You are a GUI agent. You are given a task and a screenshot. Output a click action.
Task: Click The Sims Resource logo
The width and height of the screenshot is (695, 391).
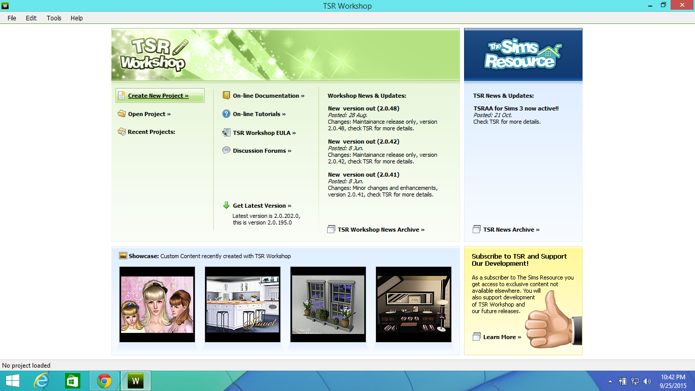click(524, 55)
